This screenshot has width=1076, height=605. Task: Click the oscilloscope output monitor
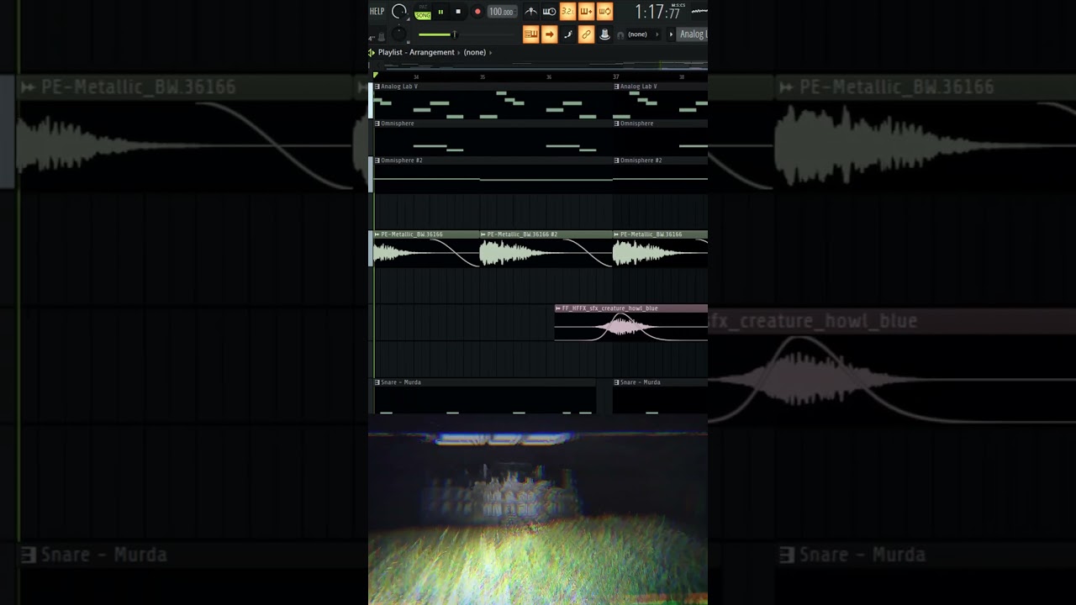pos(699,12)
